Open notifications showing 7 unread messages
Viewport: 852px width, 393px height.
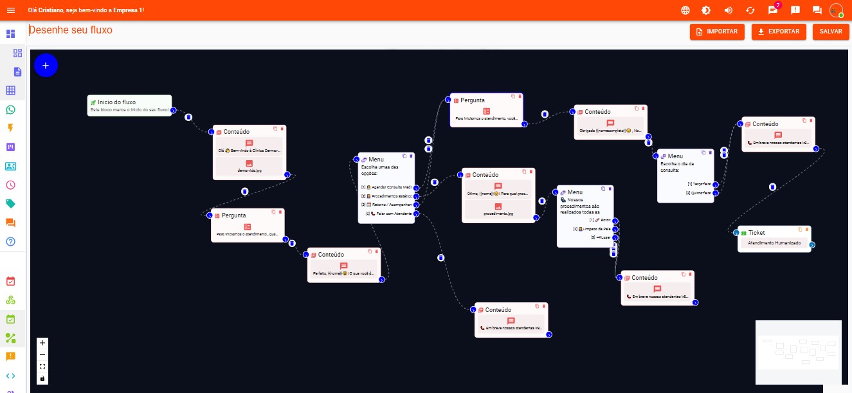[x=772, y=10]
